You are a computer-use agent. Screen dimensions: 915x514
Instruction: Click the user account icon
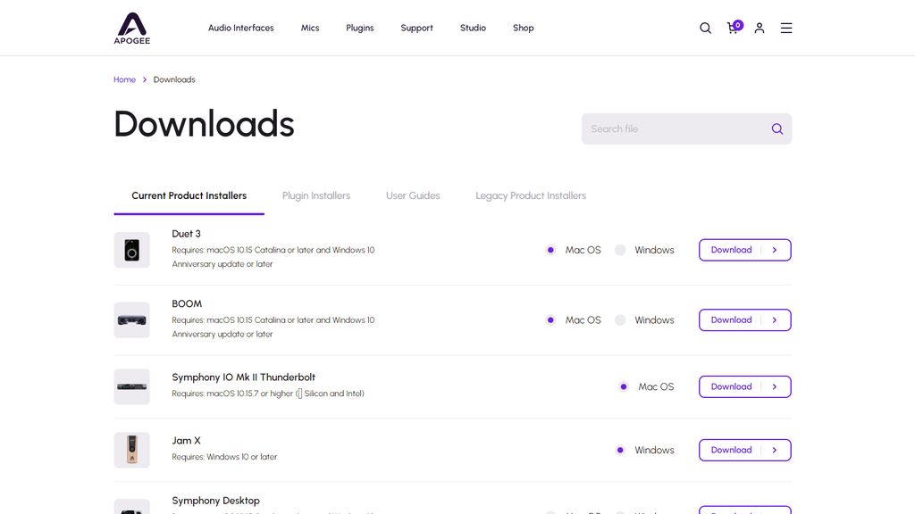pos(760,28)
